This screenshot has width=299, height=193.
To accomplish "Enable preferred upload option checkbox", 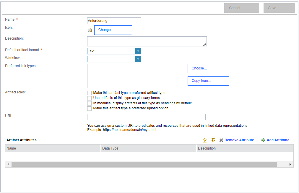I will click(89, 108).
